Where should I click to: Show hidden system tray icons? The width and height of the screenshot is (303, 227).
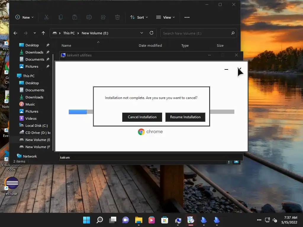coord(259,220)
